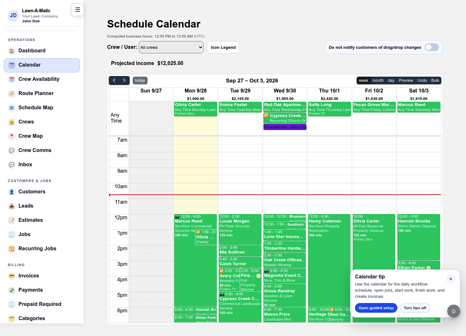Click the Schedule Map icon
This screenshot has width=466, height=336.
coord(12,108)
